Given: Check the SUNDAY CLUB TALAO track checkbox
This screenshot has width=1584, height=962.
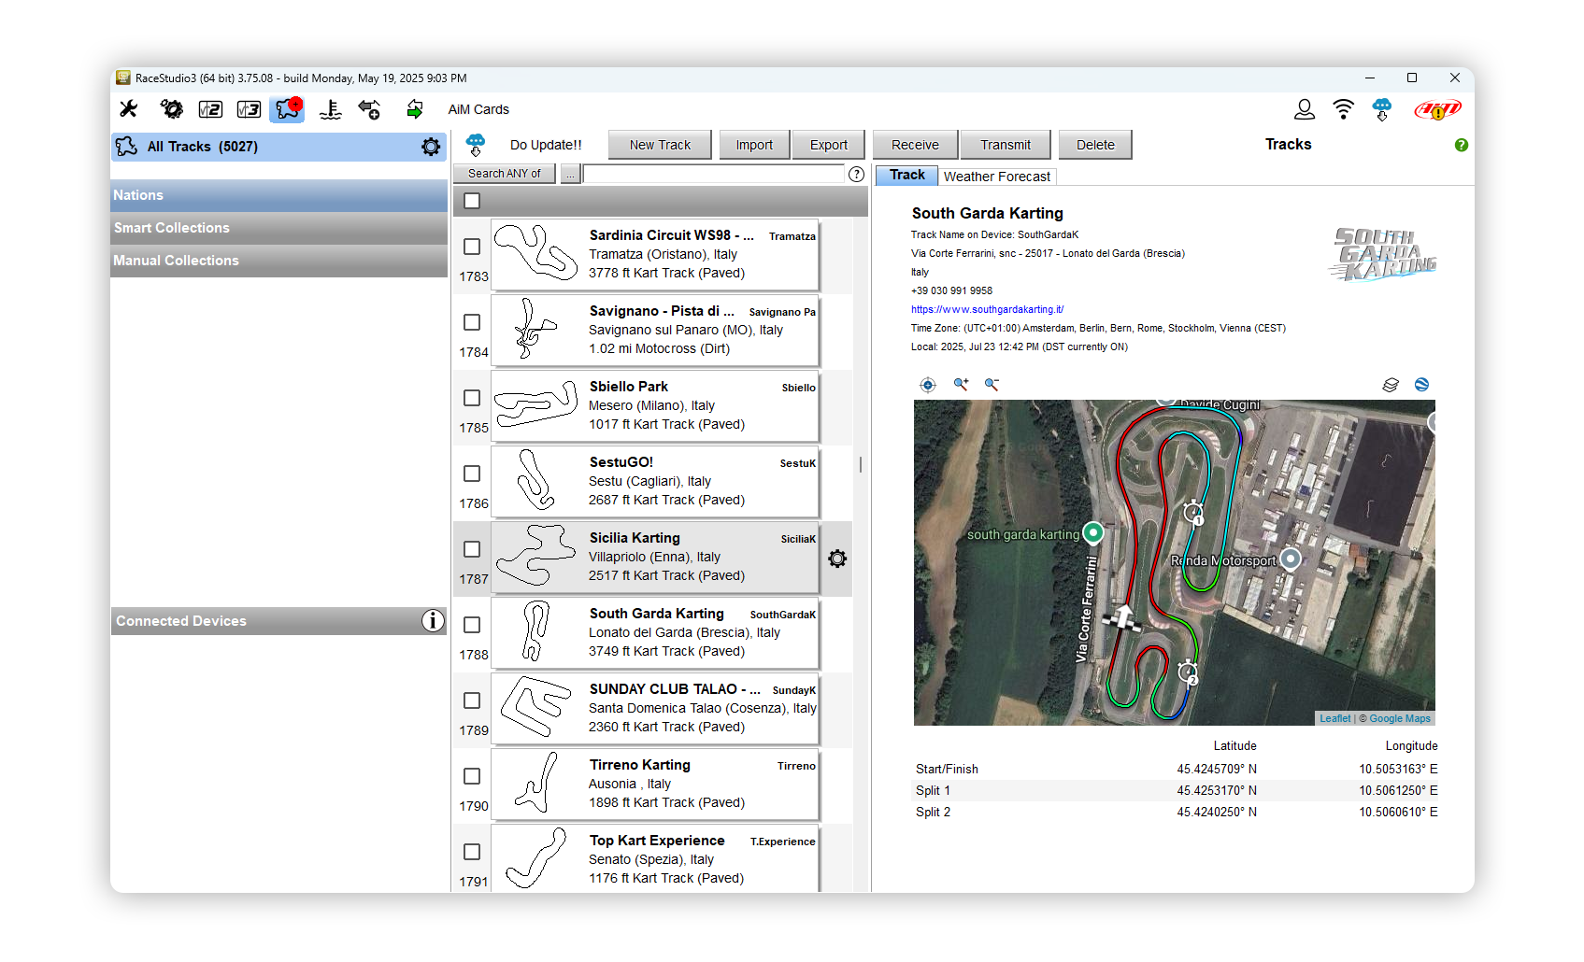Looking at the screenshot, I should pos(472,700).
